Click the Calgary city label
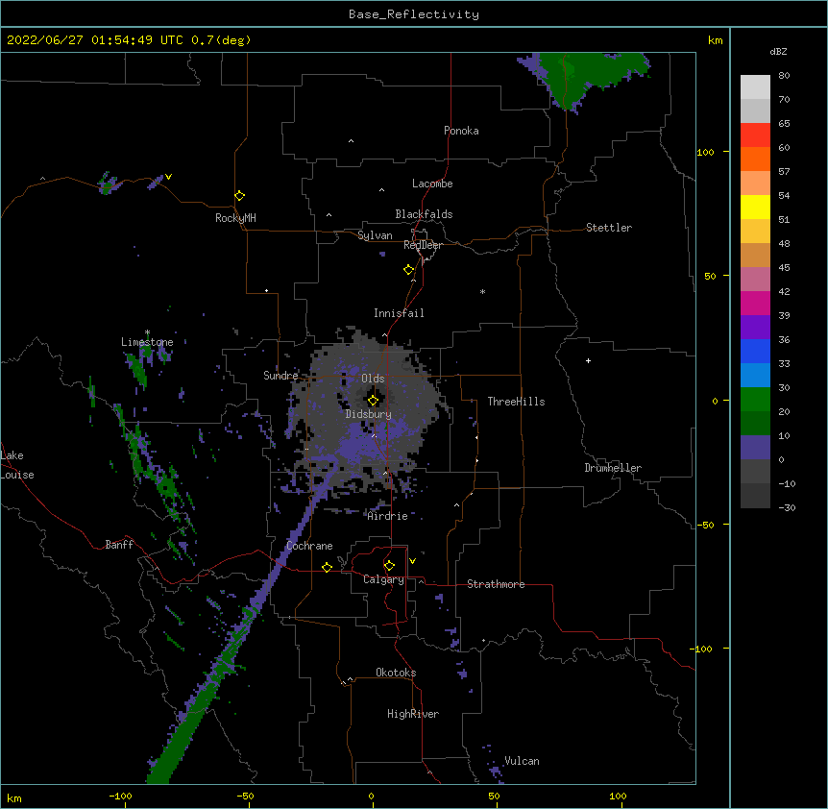828x809 pixels. [383, 579]
